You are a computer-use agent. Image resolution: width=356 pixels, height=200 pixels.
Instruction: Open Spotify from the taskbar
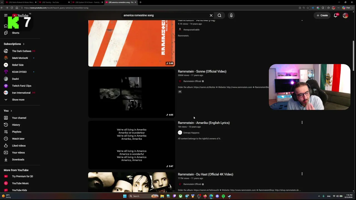[x=223, y=196]
